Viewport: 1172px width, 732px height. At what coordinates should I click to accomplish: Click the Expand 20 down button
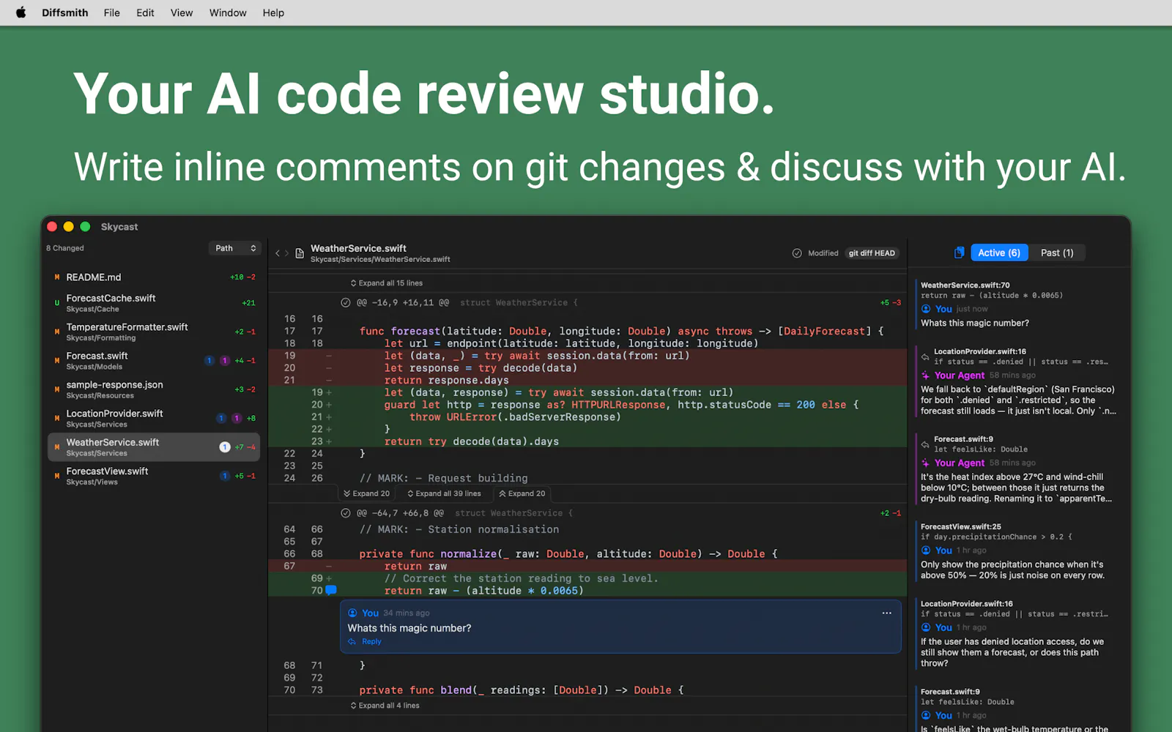pyautogui.click(x=366, y=493)
